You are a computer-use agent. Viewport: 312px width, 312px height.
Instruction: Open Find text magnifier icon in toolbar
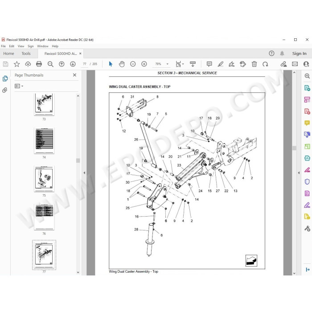click(x=50, y=64)
